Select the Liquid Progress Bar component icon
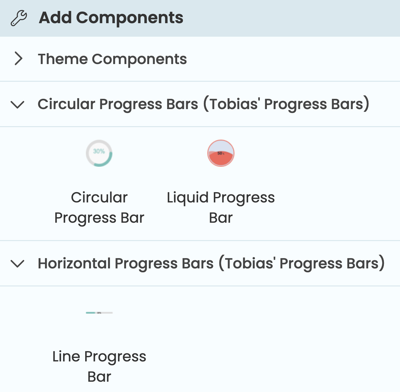Viewport: 400px width, 392px height. click(x=221, y=154)
